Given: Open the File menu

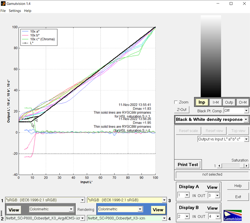Looking at the screenshot, I should coord(3,11).
